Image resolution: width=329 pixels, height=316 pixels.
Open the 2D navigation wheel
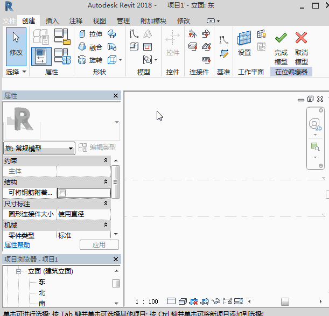[x=314, y=124]
